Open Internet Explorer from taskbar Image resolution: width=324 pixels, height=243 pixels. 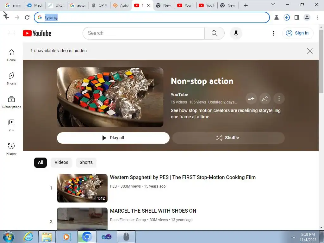tap(28, 237)
